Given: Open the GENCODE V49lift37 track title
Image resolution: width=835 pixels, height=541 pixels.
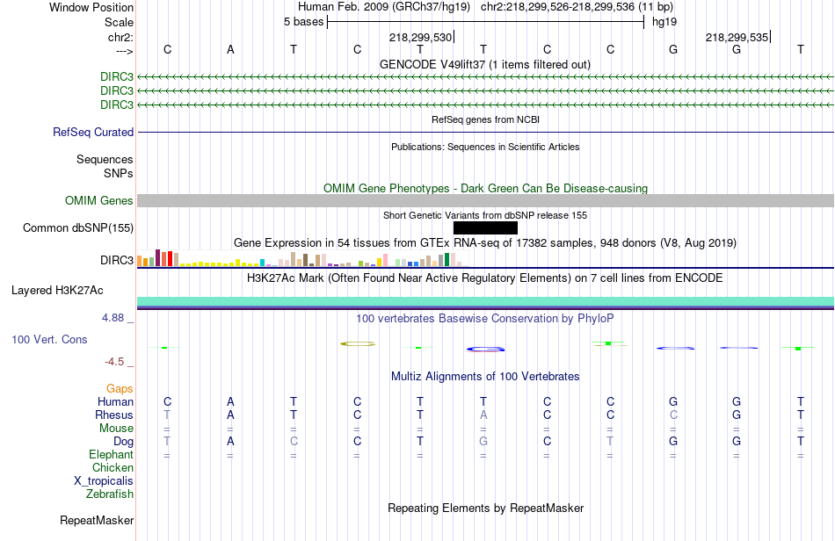Looking at the screenshot, I should (484, 64).
